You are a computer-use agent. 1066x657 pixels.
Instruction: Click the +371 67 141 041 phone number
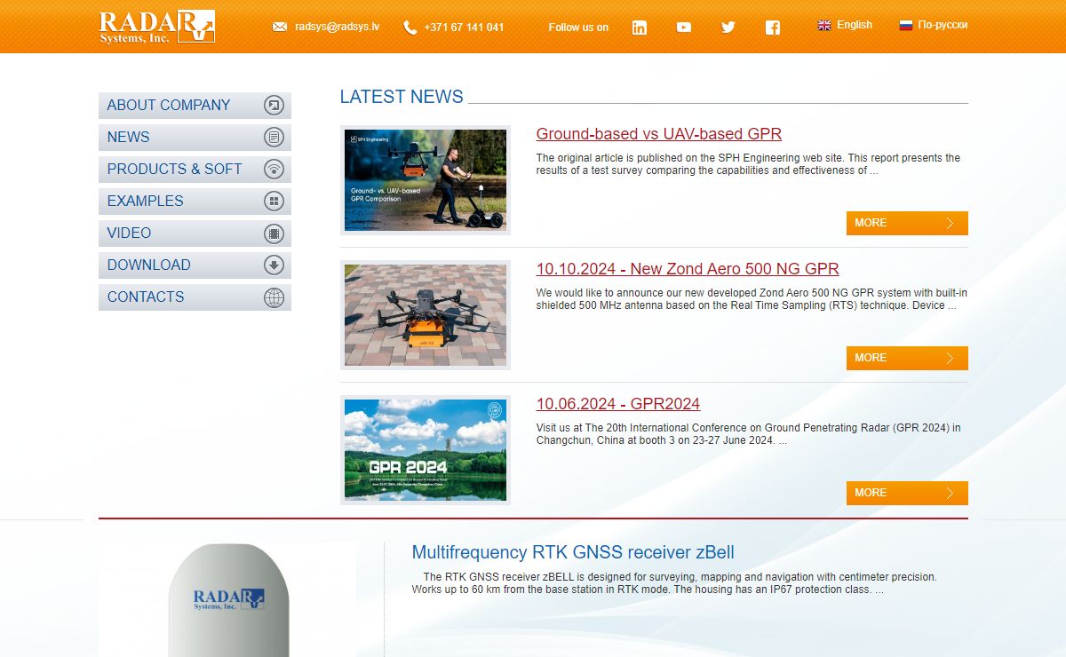[x=464, y=28]
